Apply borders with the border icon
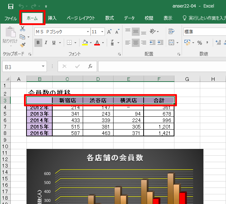This screenshot has width=226, height=204. (69, 43)
